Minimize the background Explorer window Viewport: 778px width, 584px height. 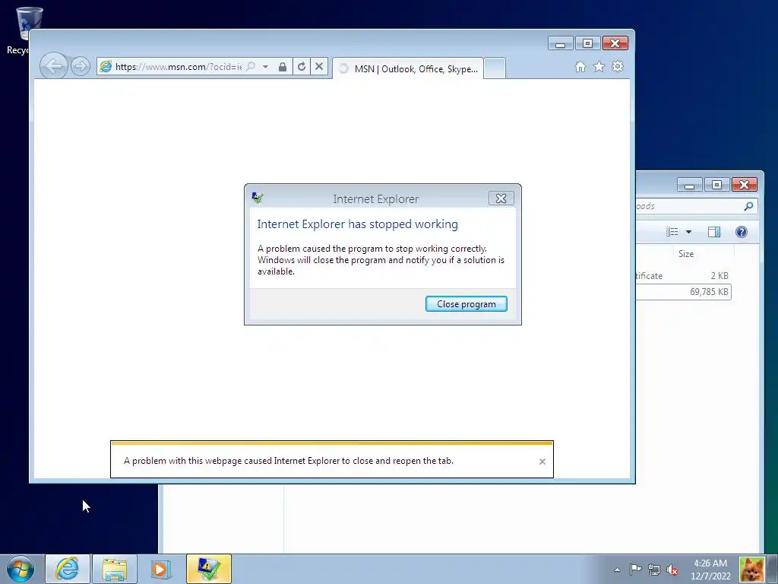[689, 185]
